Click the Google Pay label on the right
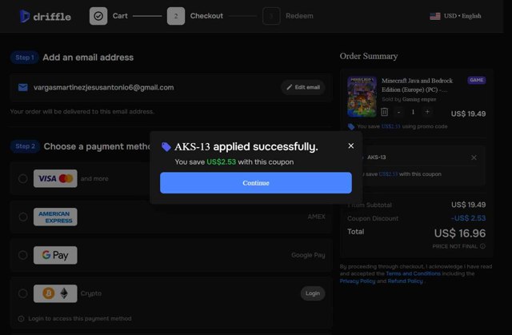Screen dimensions: 512x335 (x=308, y=255)
